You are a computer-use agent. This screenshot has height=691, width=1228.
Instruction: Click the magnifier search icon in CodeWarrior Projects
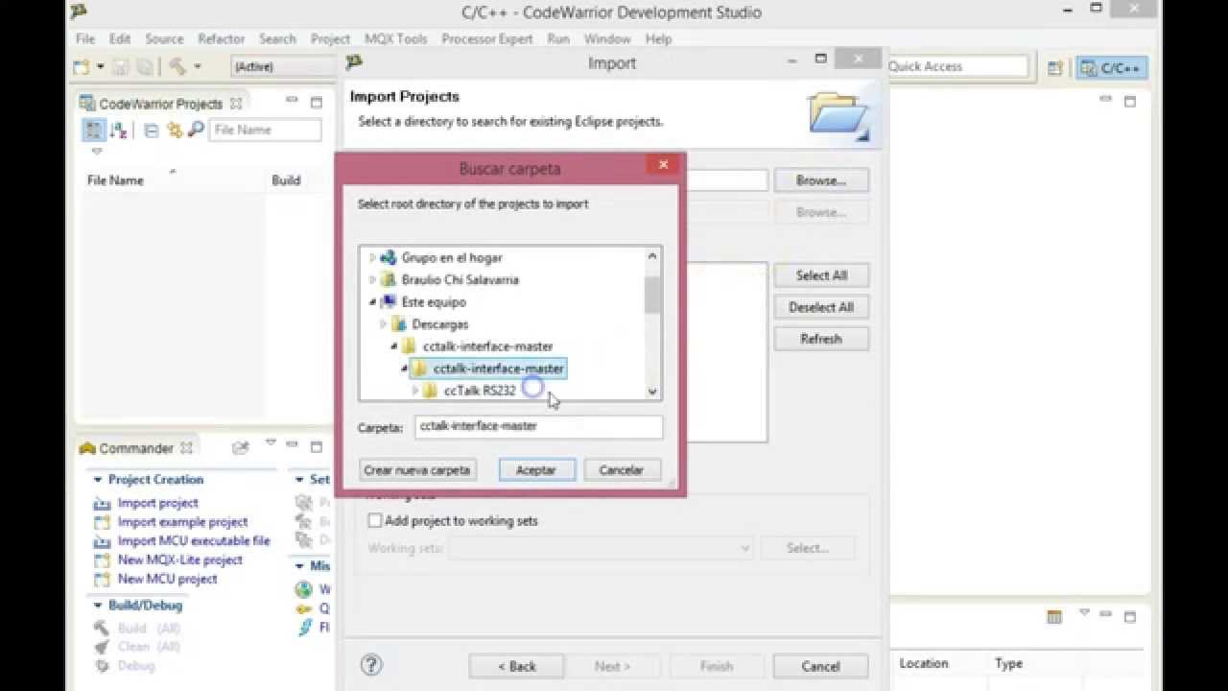tap(196, 130)
